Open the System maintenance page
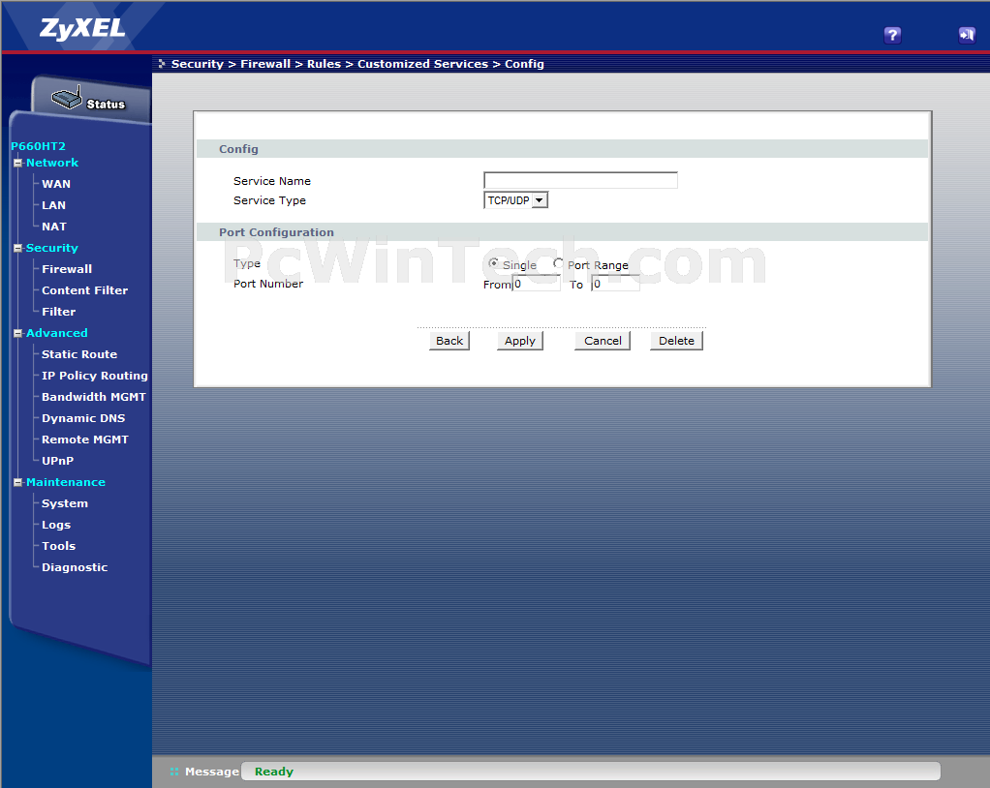Screen dimensions: 990x788 tap(65, 503)
